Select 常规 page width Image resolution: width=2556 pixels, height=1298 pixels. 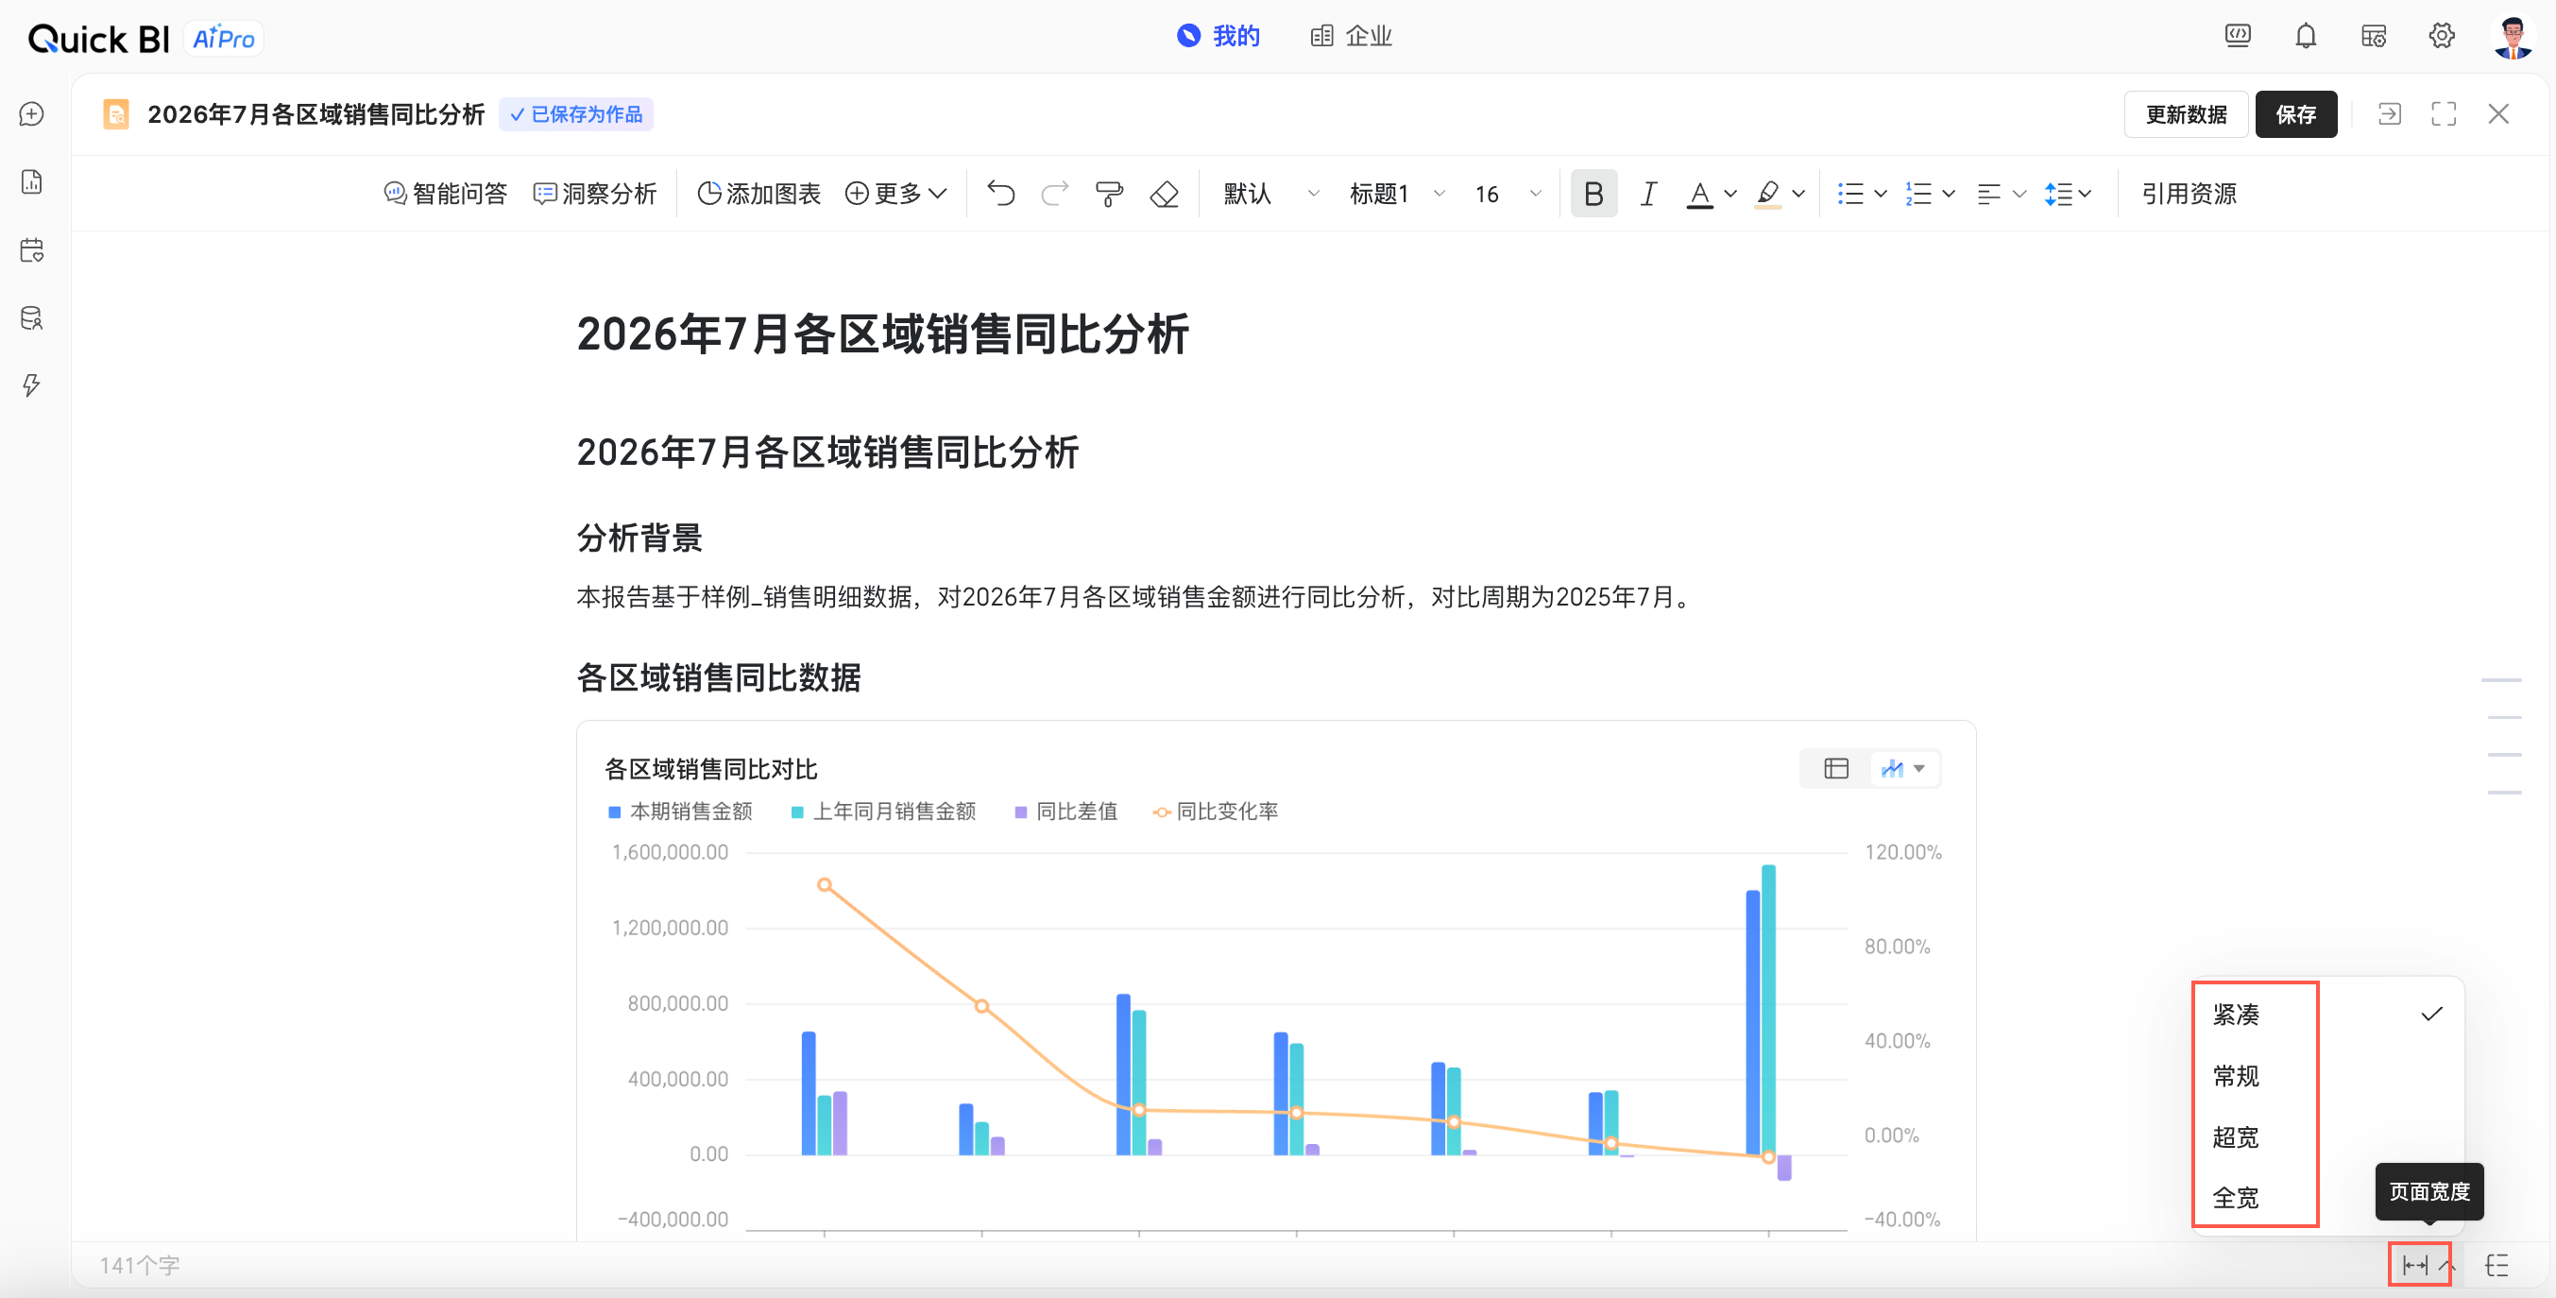pyautogui.click(x=2327, y=1076)
